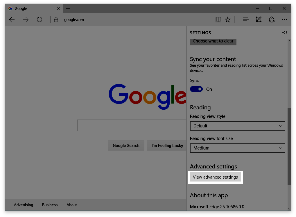The image size is (296, 217).
Task: Select the Google tab
Action: (x=34, y=9)
